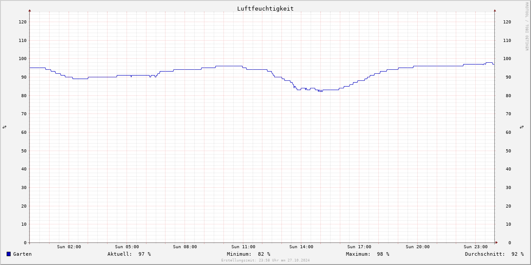Click the Sun 02:00 time axis label
Screen dimensions: 531x265
(69, 247)
